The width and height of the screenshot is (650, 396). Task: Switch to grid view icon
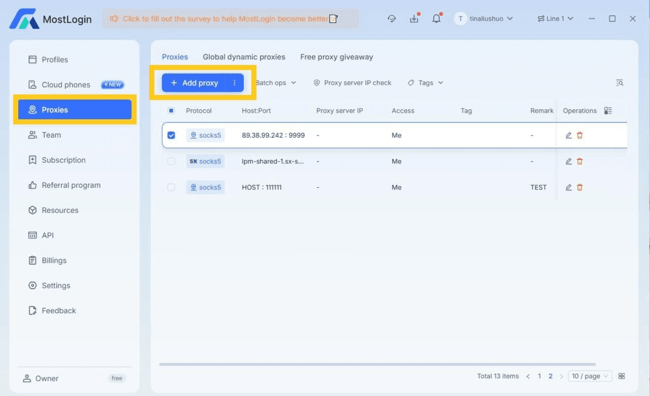(622, 376)
